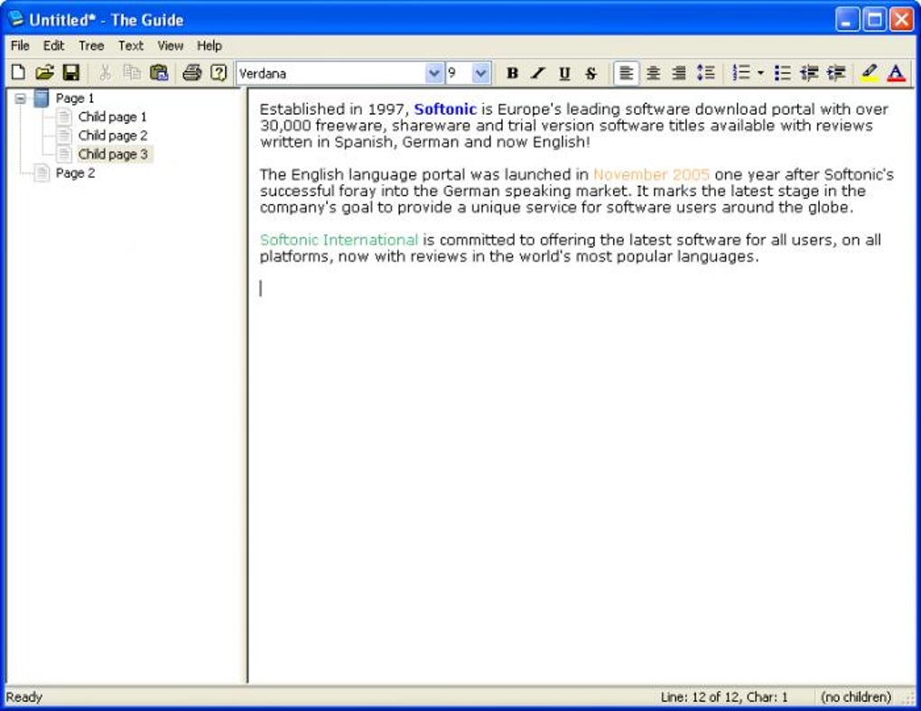Create a new document with the New icon
This screenshot has width=921, height=711.
click(18, 73)
